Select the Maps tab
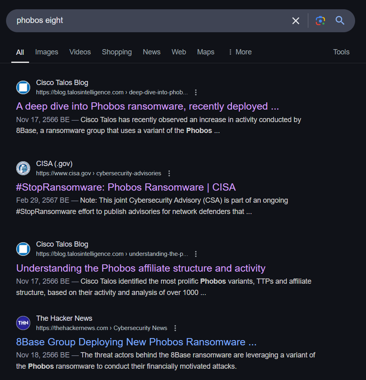366x380 pixels. [205, 52]
